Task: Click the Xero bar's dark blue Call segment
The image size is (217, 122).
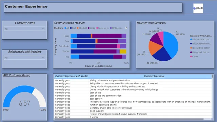Action: coord(84,41)
